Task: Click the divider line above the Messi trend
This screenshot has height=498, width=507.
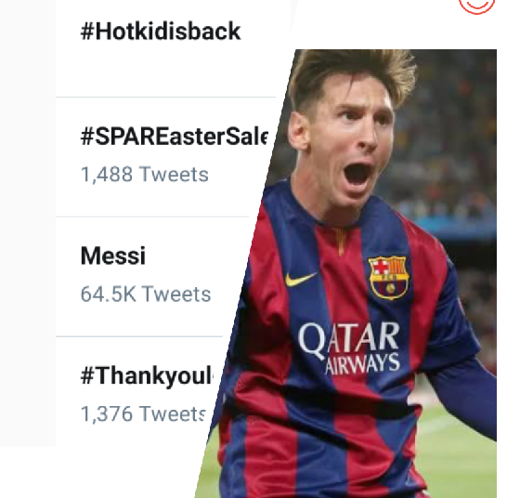Action: click(152, 216)
